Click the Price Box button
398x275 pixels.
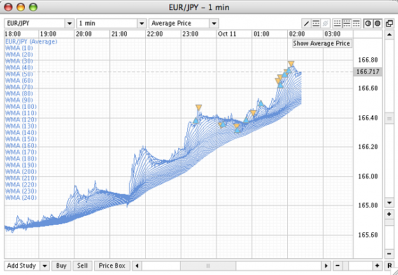112,266
